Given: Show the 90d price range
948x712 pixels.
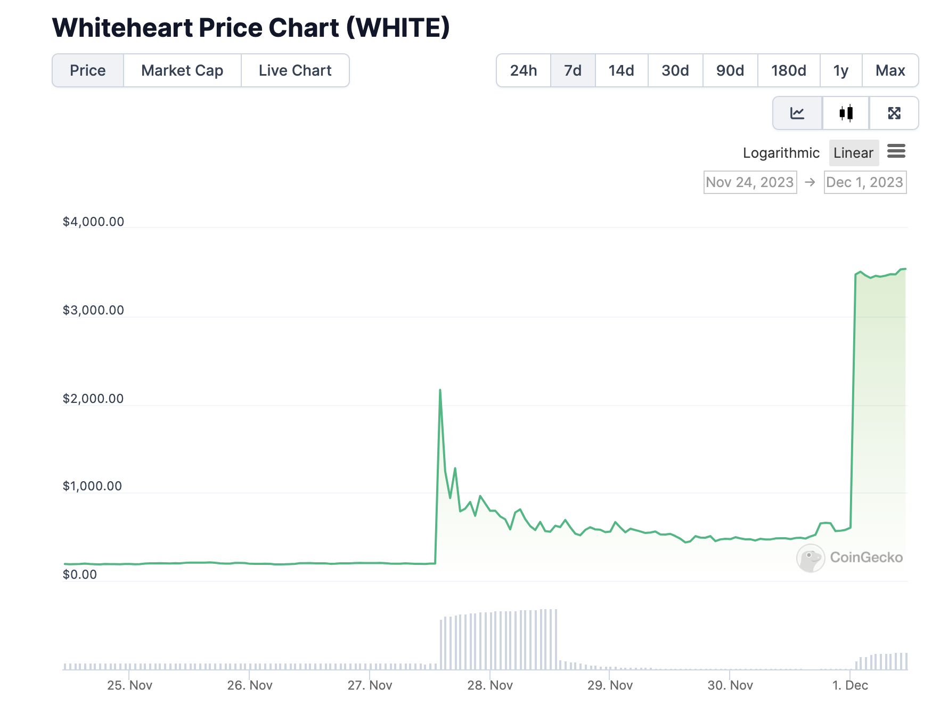Looking at the screenshot, I should 730,70.
